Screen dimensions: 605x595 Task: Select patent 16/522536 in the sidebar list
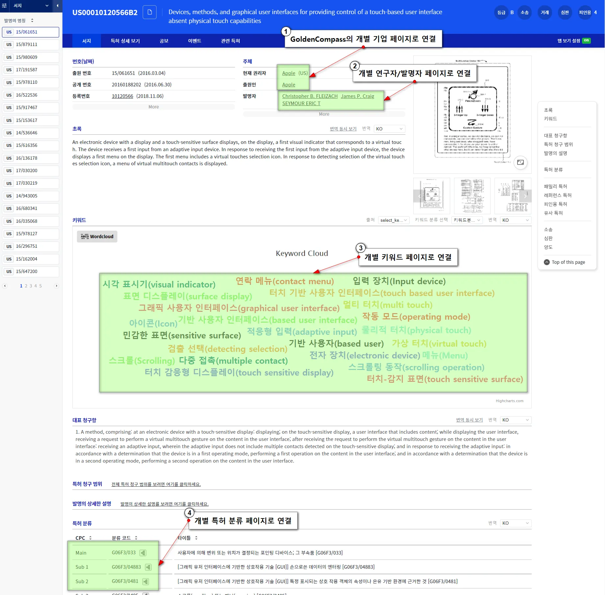31,95
